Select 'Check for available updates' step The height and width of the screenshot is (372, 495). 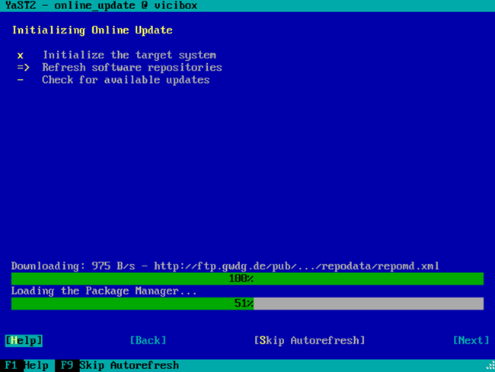126,80
